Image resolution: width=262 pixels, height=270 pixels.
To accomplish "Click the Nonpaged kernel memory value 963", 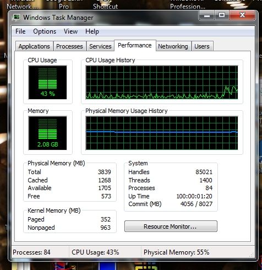I will tap(106, 228).
